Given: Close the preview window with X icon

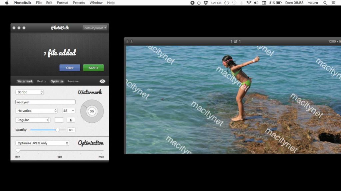Looking at the screenshot, I should (x=127, y=41).
